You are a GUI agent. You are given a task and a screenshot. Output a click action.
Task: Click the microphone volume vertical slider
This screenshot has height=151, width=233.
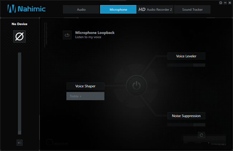tap(20, 93)
